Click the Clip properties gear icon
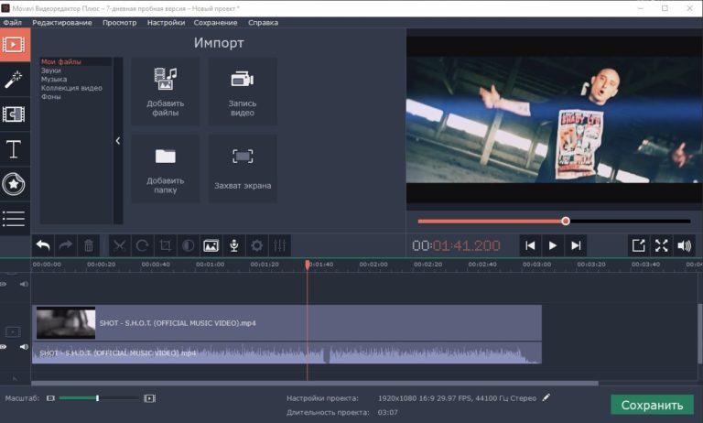This screenshot has height=423, width=703. [x=256, y=245]
